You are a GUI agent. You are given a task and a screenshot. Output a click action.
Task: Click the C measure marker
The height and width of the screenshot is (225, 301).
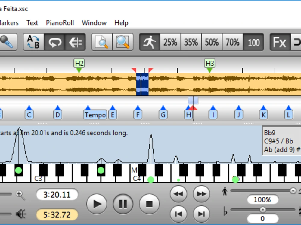coord(29,115)
